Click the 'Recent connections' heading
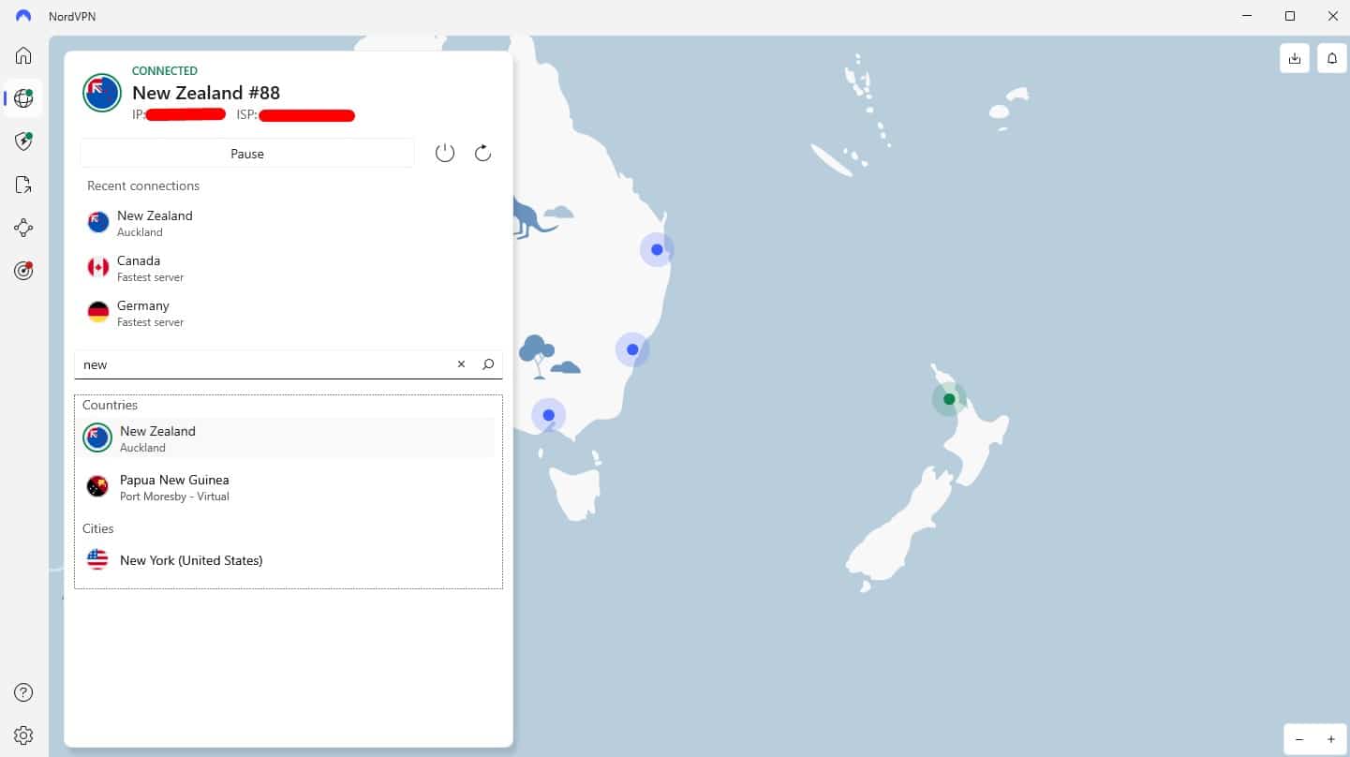The width and height of the screenshot is (1350, 757). 143,186
